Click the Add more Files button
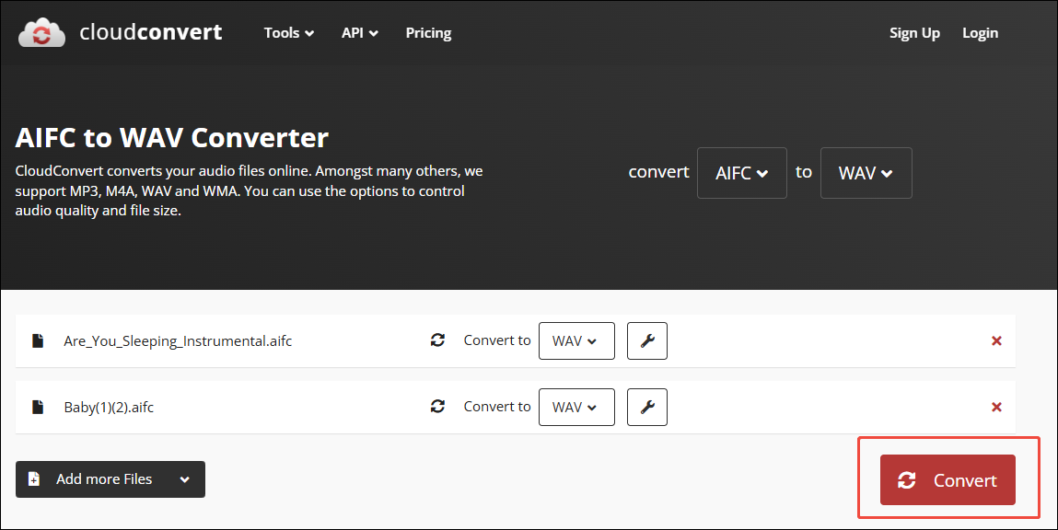The image size is (1058, 530). (110, 479)
